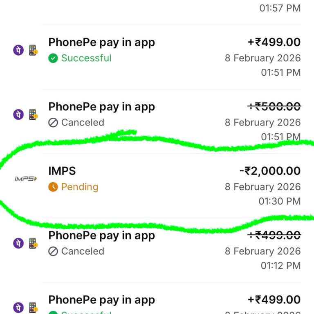The image size is (314, 314).
Task: Click the IMPS logo icon
Action: (x=25, y=179)
